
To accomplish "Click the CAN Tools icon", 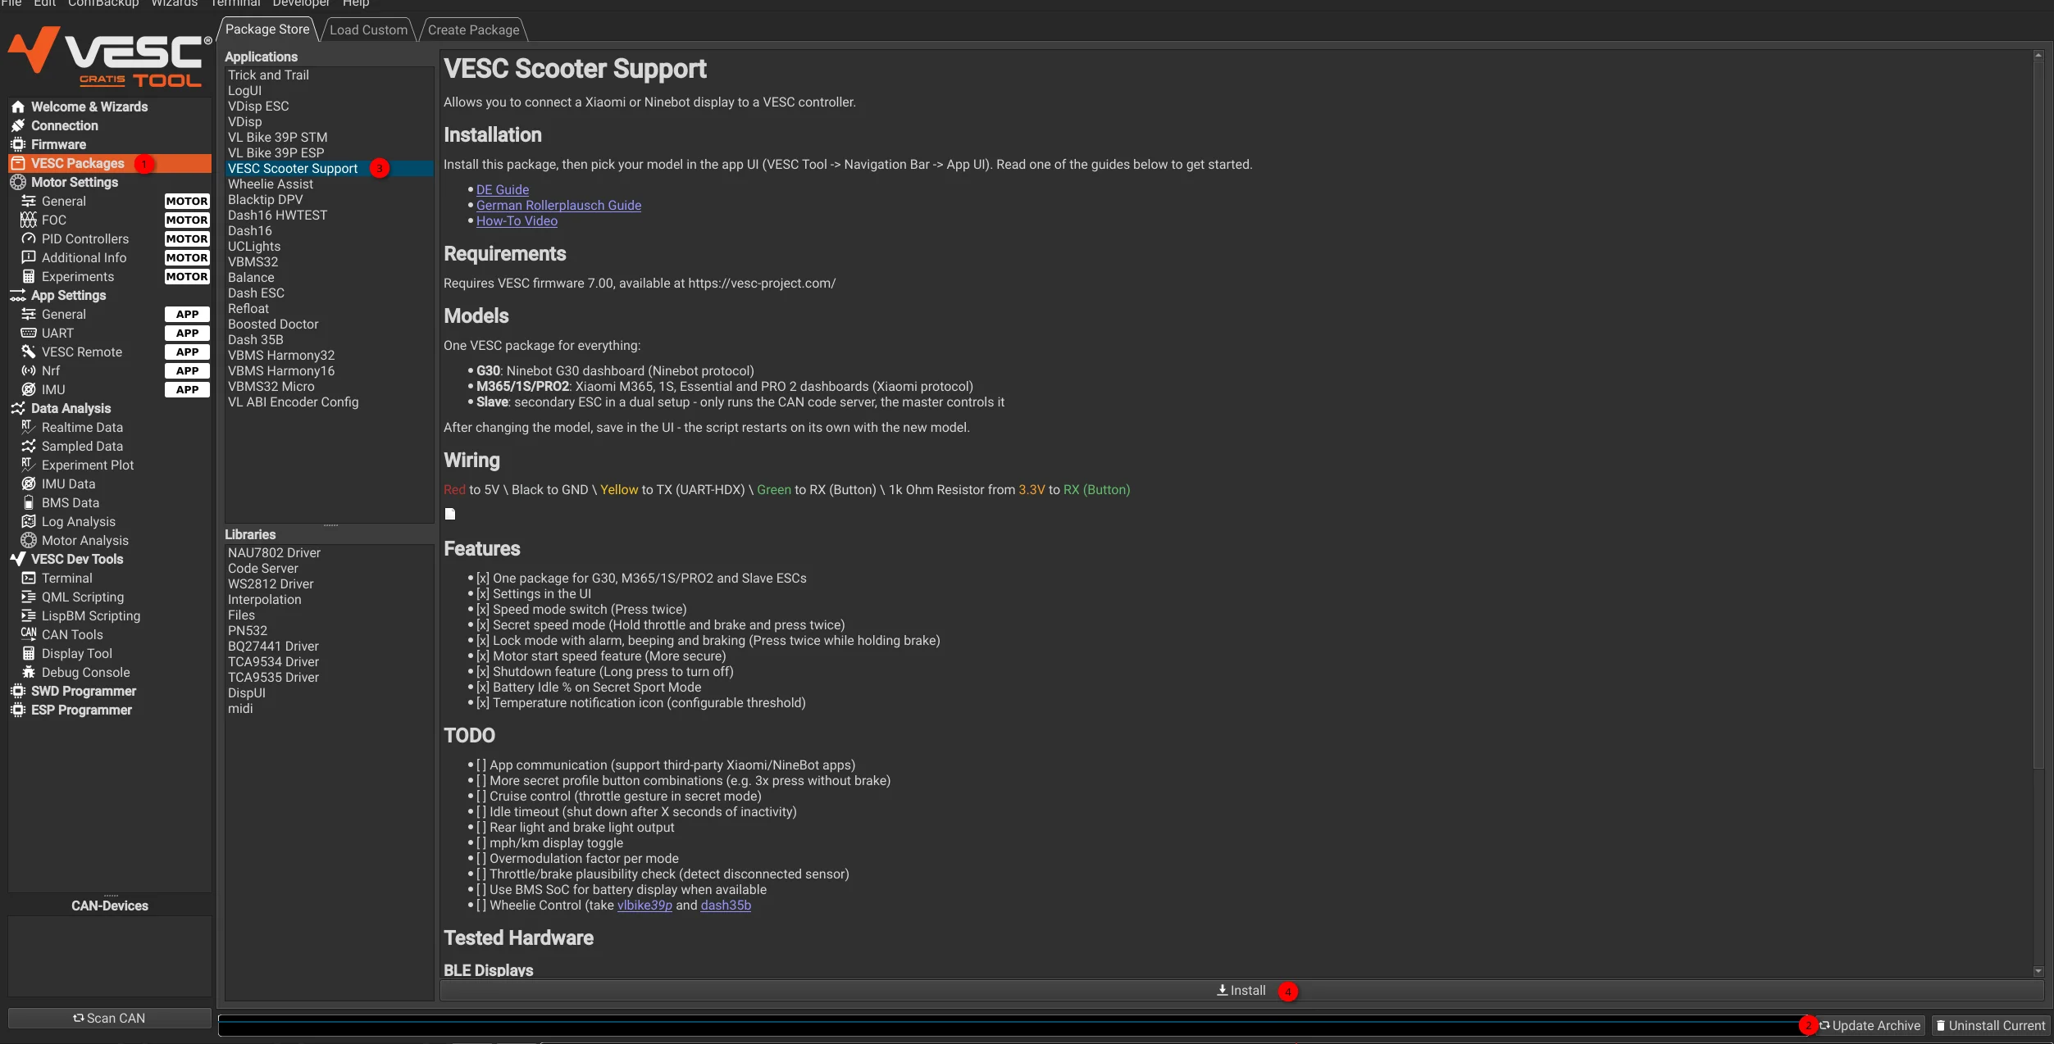I will tap(29, 634).
